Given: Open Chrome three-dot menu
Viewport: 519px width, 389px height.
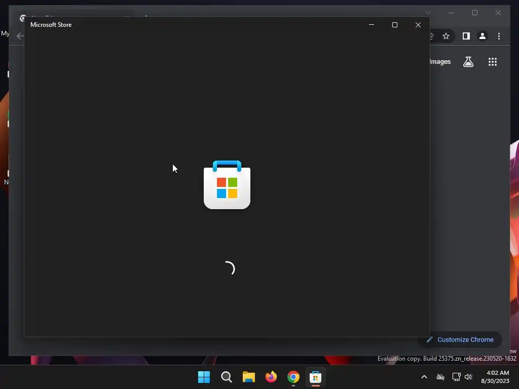Looking at the screenshot, I should tap(499, 36).
